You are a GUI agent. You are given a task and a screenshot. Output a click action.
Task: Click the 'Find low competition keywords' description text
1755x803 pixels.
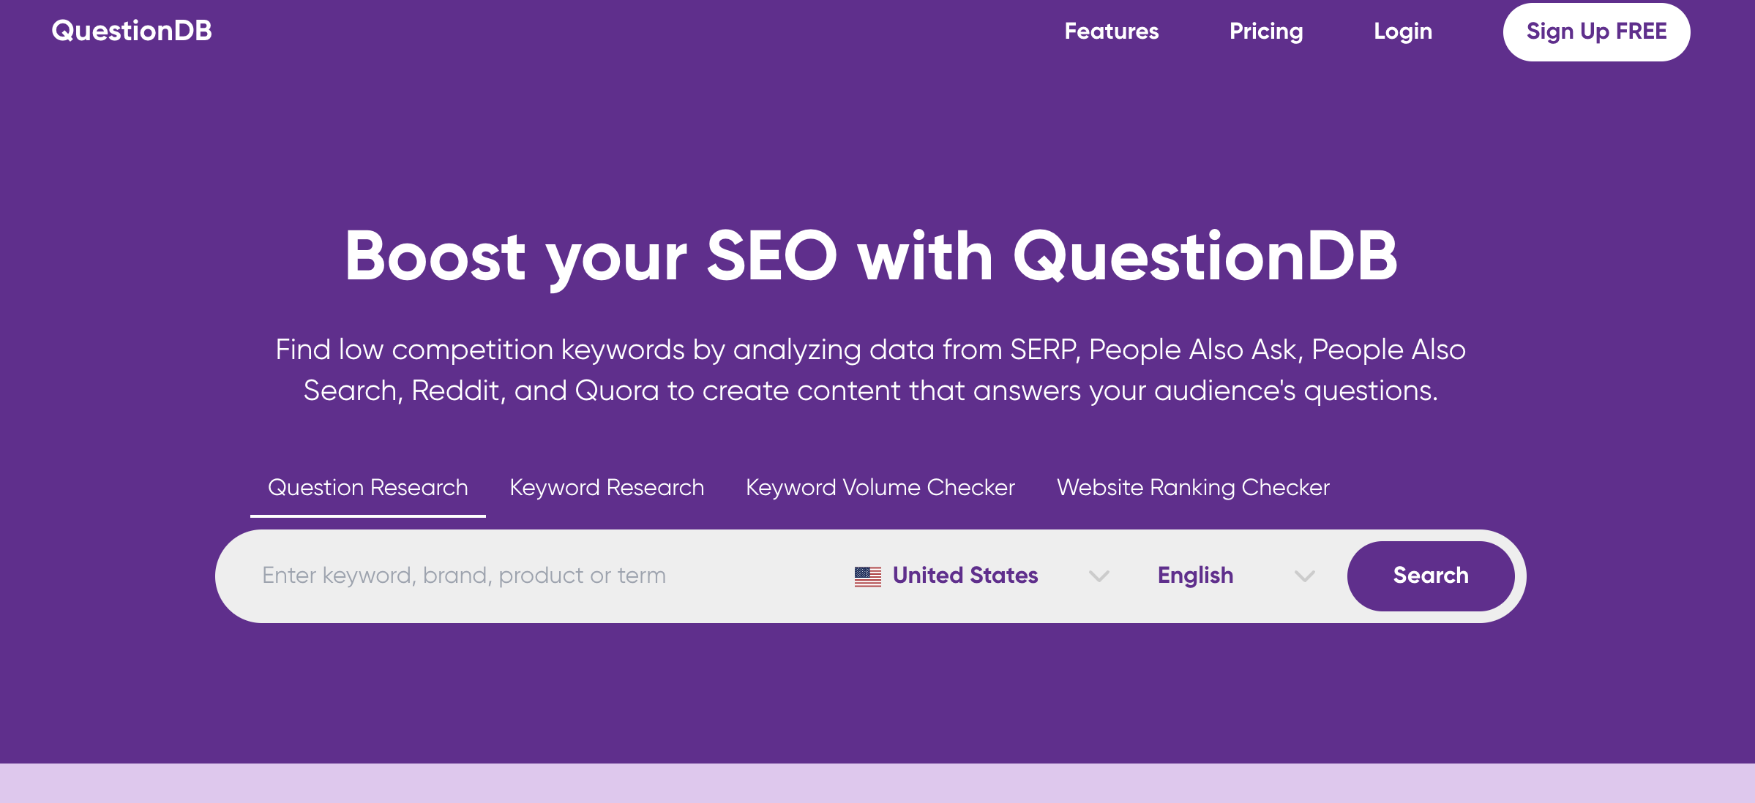coord(871,370)
